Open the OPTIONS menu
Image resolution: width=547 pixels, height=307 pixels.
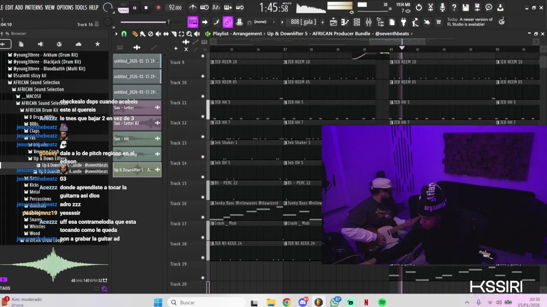[65, 7]
